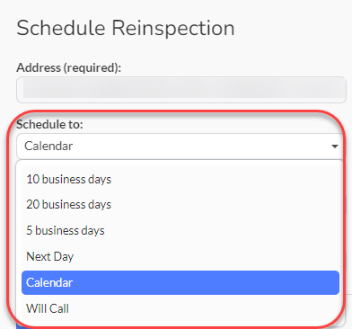Viewport: 352px width, 329px height.
Task: Click the Schedule Reinspection heading
Action: tap(126, 29)
